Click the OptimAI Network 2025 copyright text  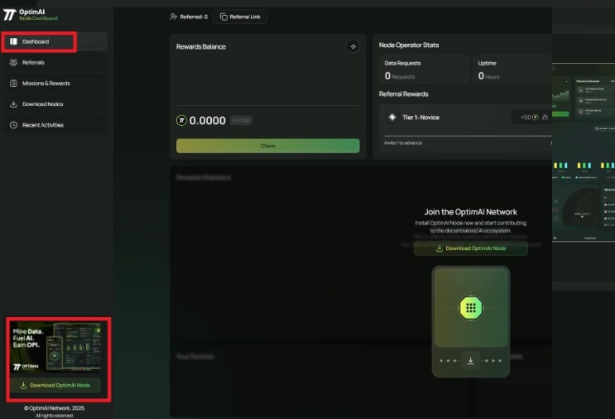(55, 408)
